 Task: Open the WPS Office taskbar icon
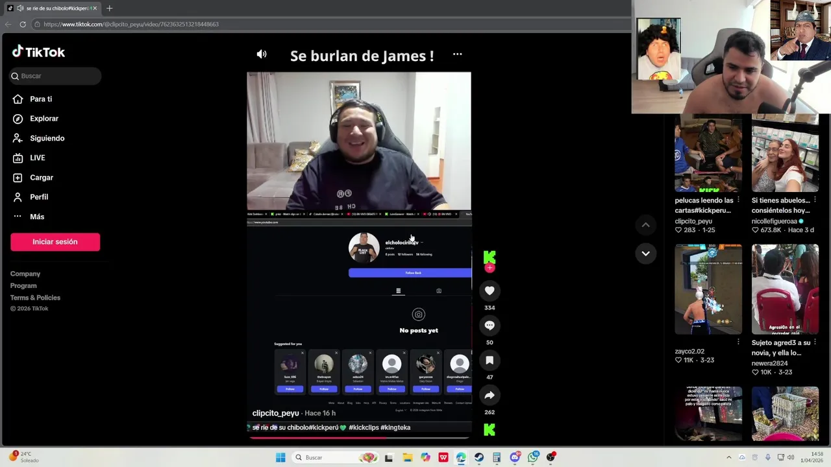coord(443,457)
